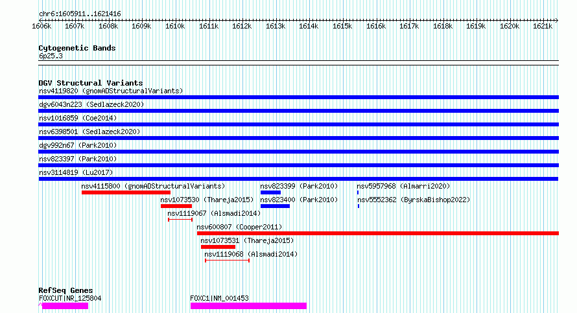Select the dgv992n67 (Park2010) label

(78, 145)
